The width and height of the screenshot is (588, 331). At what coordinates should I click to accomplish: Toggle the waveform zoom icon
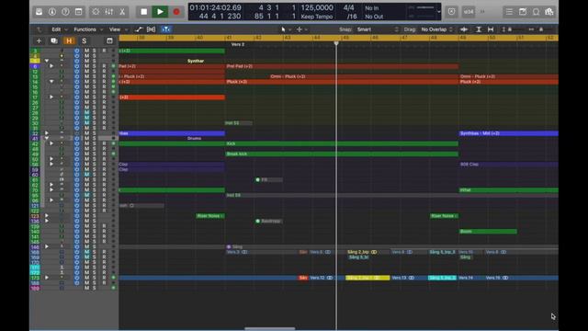pos(464,29)
